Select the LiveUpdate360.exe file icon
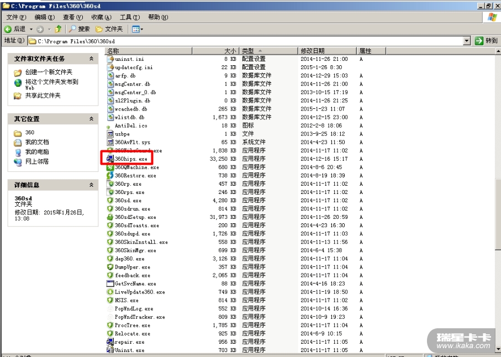This screenshot has width=501, height=357. tap(110, 292)
